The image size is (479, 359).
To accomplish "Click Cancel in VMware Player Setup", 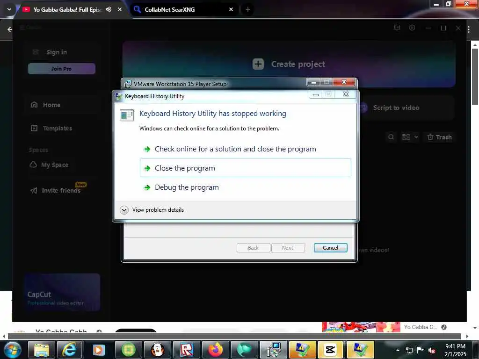I will pyautogui.click(x=330, y=248).
